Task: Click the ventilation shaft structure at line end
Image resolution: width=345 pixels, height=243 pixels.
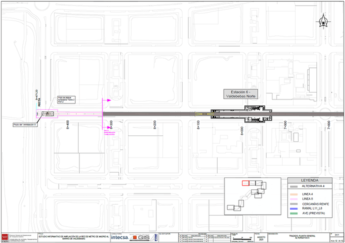Action: coord(46,114)
